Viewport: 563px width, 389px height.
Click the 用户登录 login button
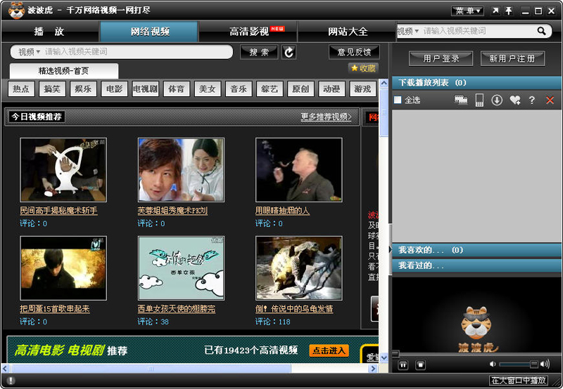(x=441, y=58)
